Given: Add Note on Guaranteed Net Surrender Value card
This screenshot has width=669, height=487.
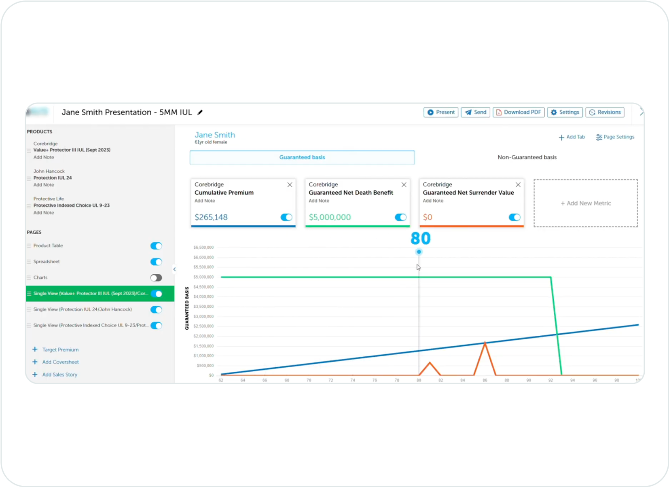Looking at the screenshot, I should pyautogui.click(x=433, y=201).
